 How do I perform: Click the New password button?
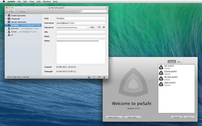[x=92, y=27]
